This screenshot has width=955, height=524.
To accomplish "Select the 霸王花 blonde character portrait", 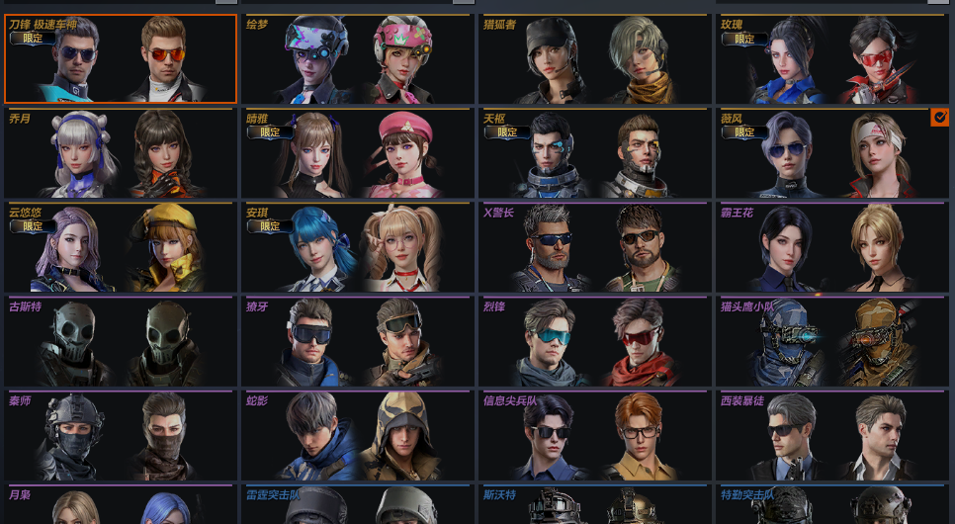I will 878,247.
